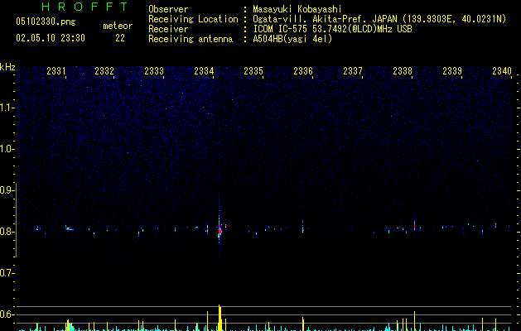
Task: Click the Receiving Location label
Action: (x=193, y=19)
